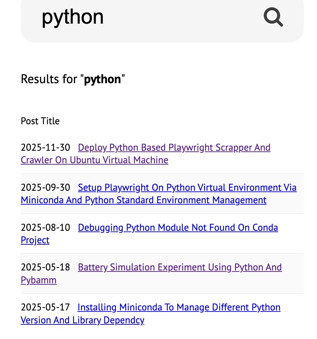Select the 2025-05-17 date entry
The image size is (317, 339).
[x=45, y=307]
